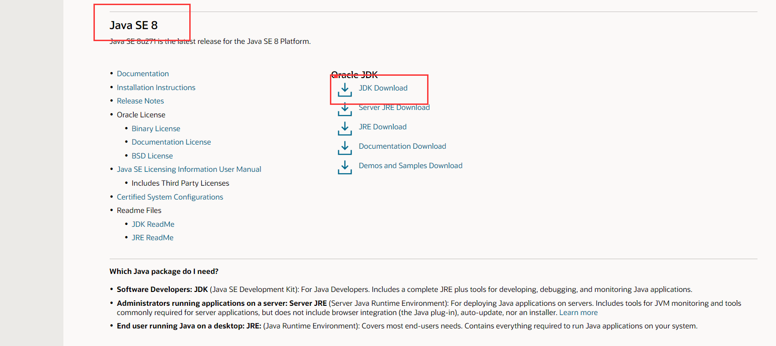Click Includes Third Party Licenses text
776x346 pixels.
[x=180, y=183]
